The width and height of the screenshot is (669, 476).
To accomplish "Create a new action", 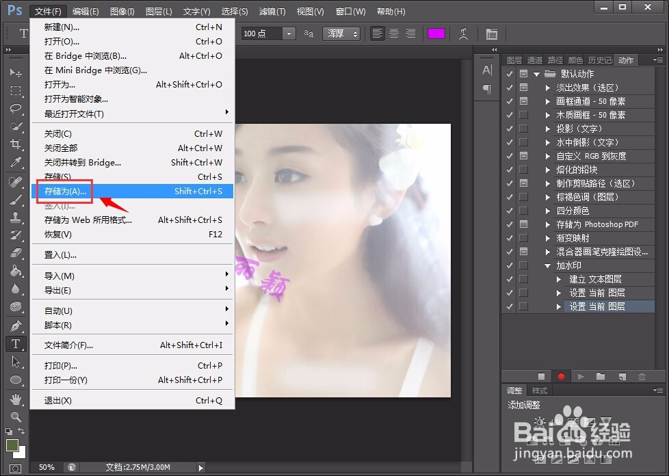I will click(622, 377).
